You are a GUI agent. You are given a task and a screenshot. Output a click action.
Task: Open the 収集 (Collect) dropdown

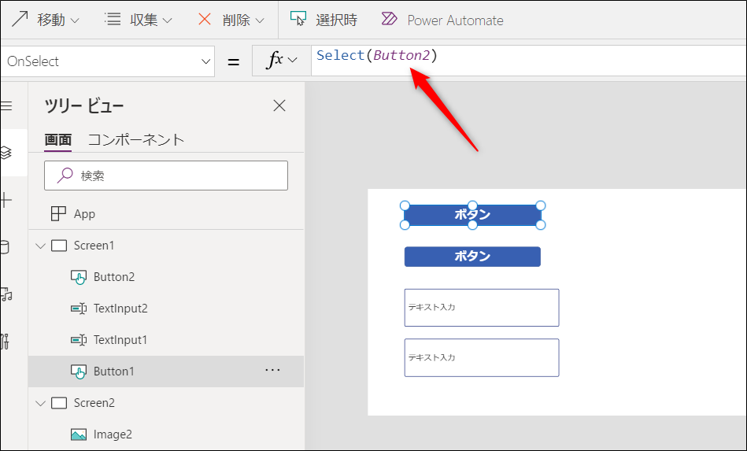click(x=139, y=20)
